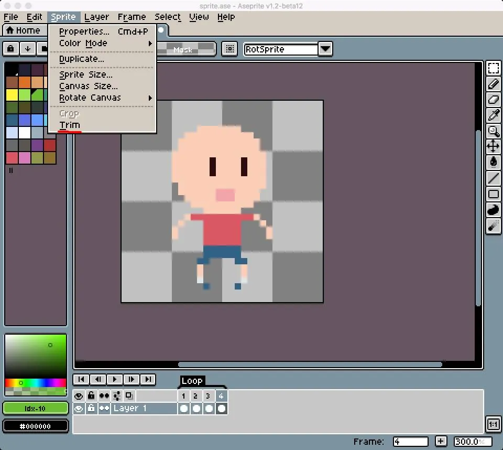Click the down arrow button above the palette

coord(28,49)
